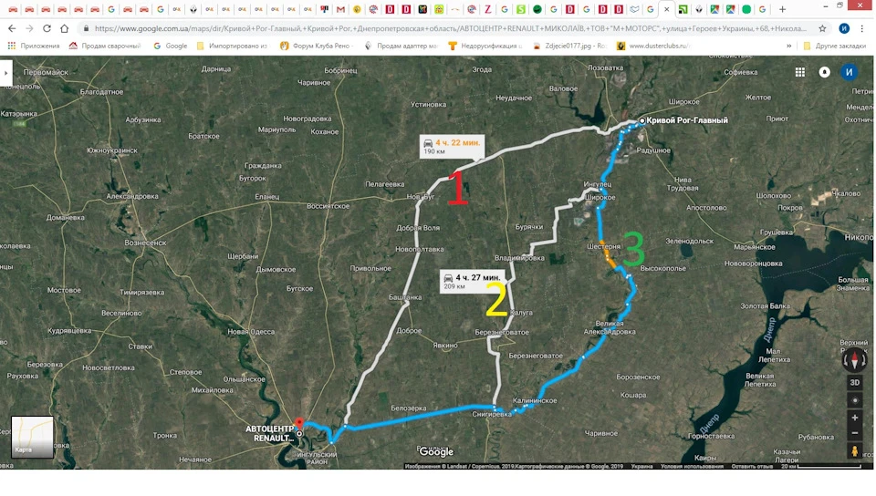Click the red destination pin at АВТОЦЕНТР RENAULT
Image resolution: width=876 pixels, height=496 pixels.
[299, 423]
